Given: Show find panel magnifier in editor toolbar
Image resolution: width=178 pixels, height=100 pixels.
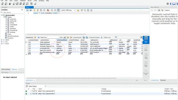Looking at the screenshot, I should coord(85,10).
